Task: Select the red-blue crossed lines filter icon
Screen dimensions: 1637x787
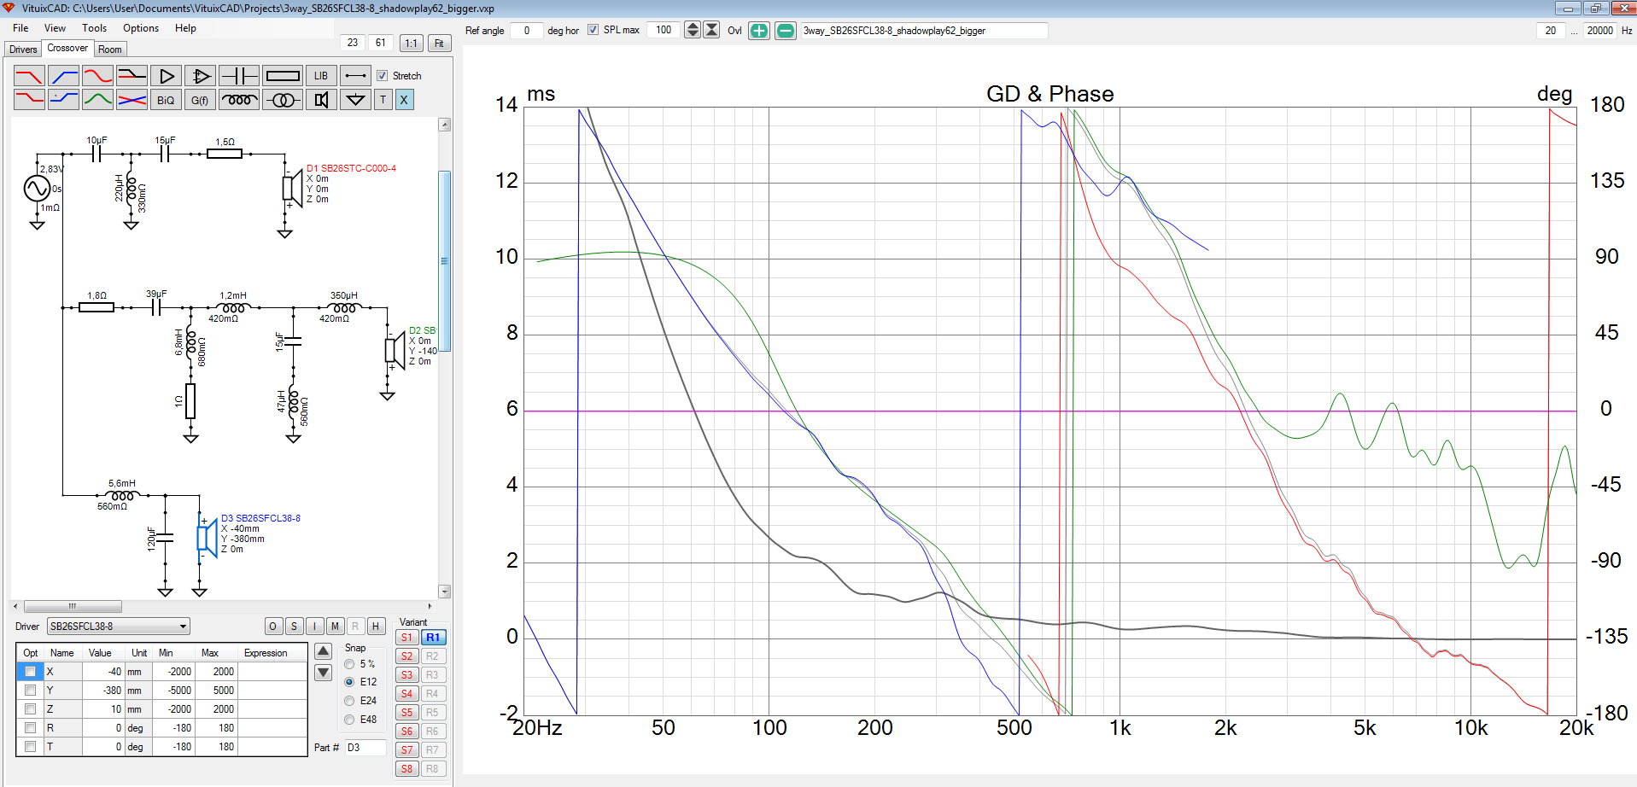Action: [132, 100]
